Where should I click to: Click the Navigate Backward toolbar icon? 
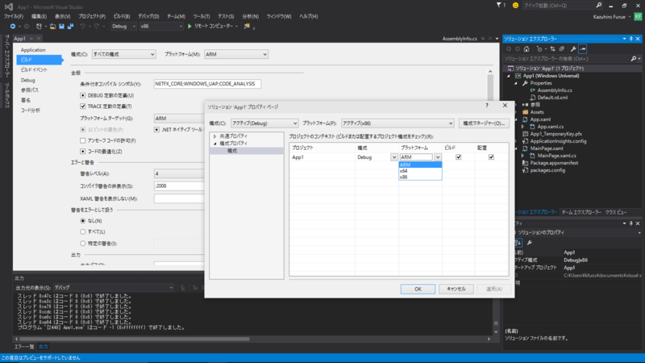(x=13, y=27)
